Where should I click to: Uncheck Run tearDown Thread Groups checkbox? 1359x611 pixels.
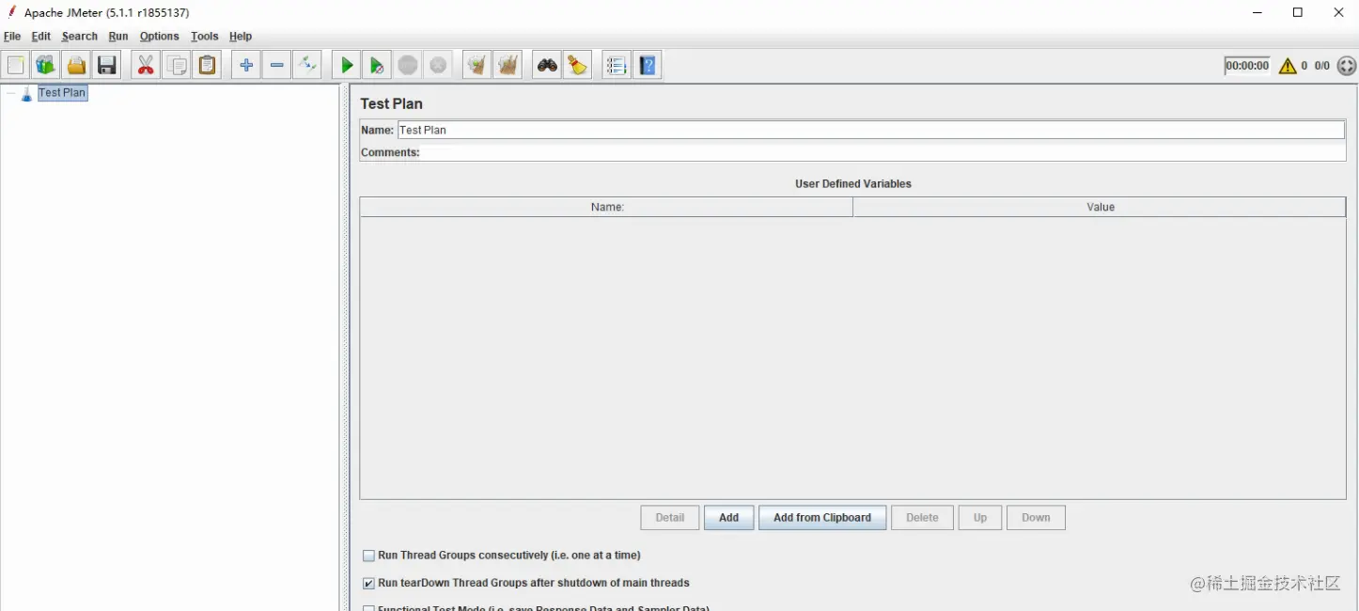point(369,583)
